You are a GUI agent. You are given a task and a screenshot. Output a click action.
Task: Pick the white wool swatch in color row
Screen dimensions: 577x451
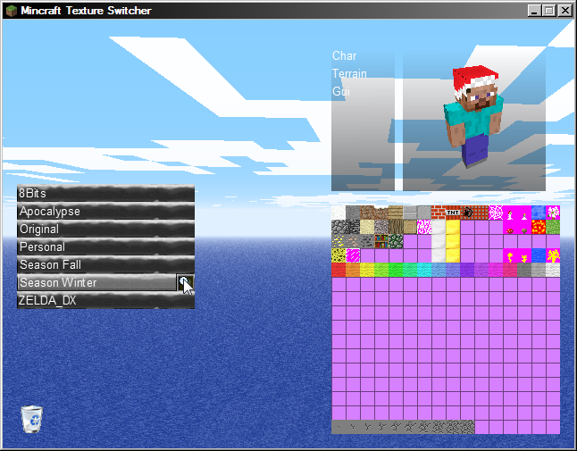553,270
